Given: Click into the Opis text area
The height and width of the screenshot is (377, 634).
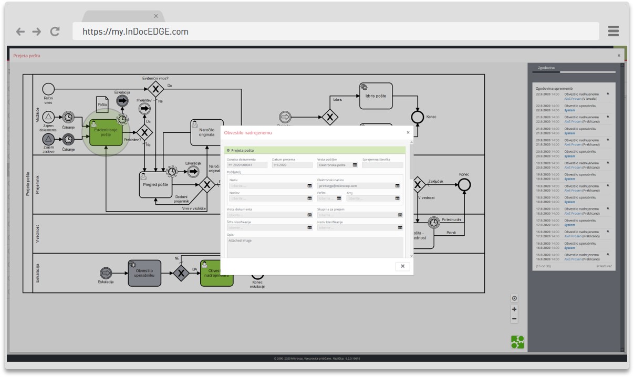Looking at the screenshot, I should tap(315, 247).
